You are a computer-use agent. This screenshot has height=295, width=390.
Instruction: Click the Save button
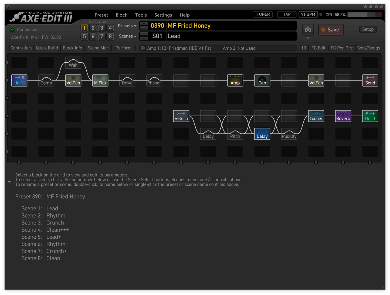click(x=331, y=30)
